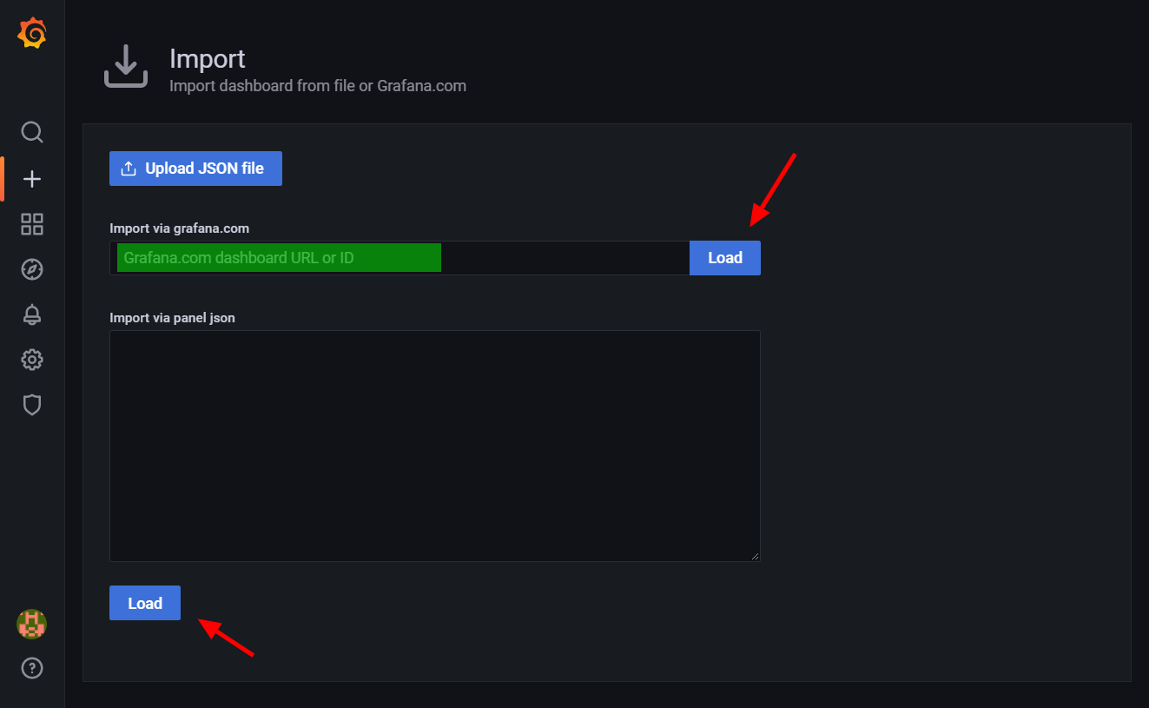Open Help via the question mark icon
The height and width of the screenshot is (708, 1149).
point(32,668)
